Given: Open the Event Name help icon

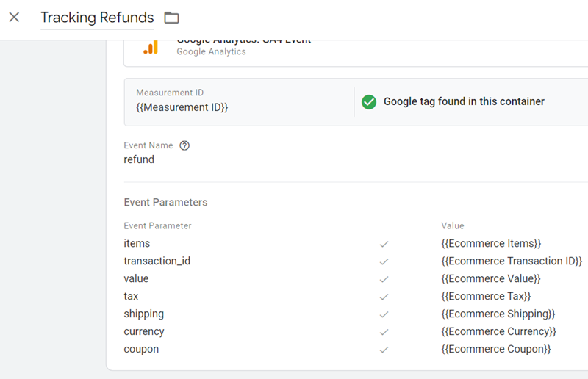Looking at the screenshot, I should point(184,145).
